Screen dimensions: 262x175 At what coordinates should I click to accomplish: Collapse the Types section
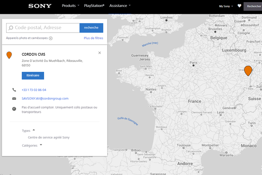[34, 130]
